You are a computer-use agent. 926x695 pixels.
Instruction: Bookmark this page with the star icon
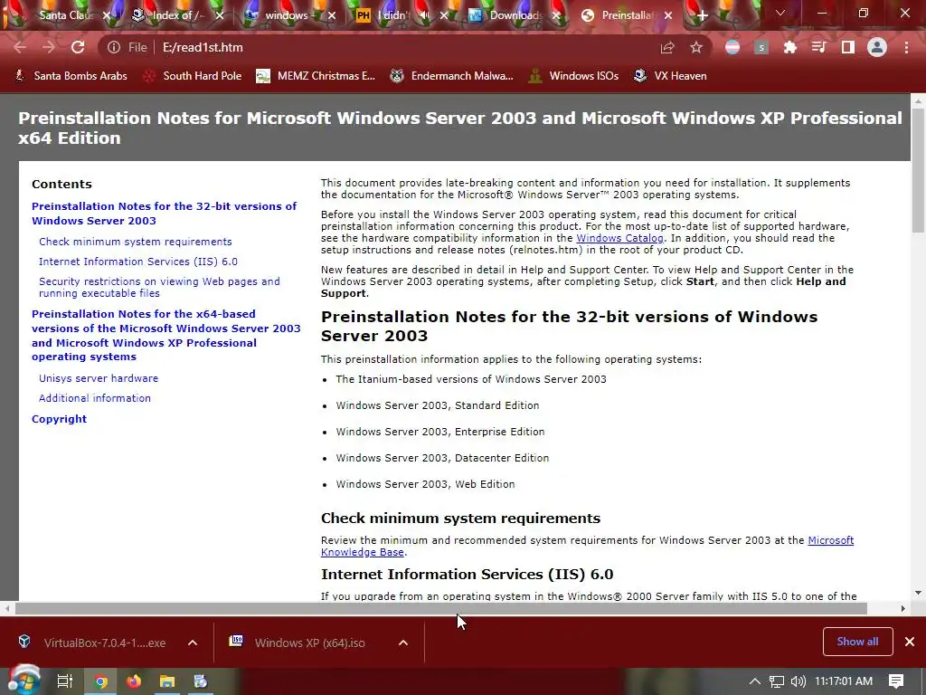[x=696, y=47]
